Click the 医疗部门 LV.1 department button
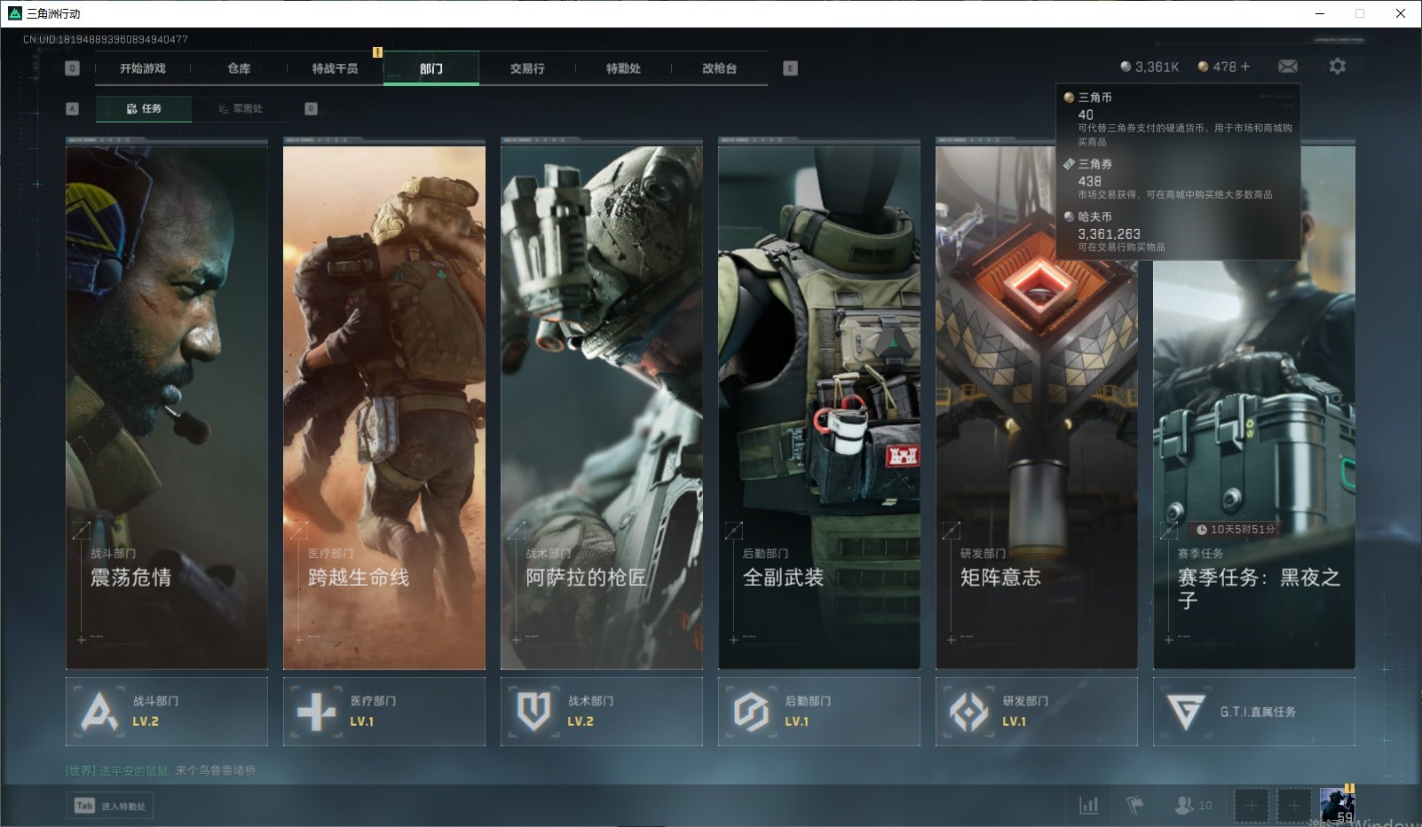 coord(384,712)
